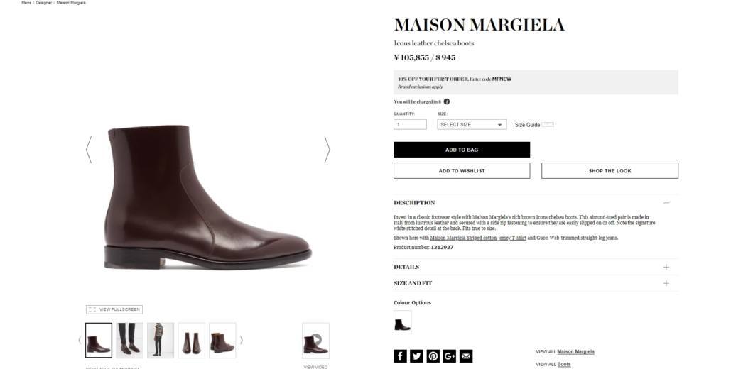Screen dimensions: 753x369
Task: Show next product image with right arrow
Action: coord(327,150)
